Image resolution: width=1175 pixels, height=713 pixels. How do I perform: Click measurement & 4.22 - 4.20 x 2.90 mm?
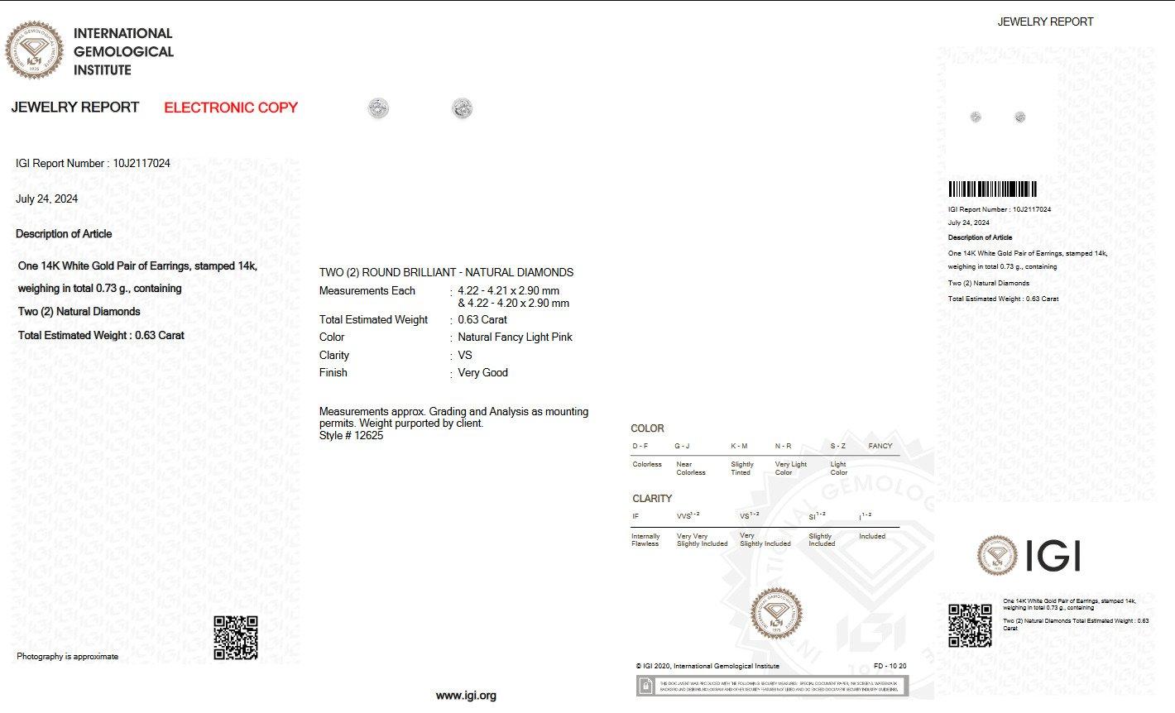click(x=514, y=304)
